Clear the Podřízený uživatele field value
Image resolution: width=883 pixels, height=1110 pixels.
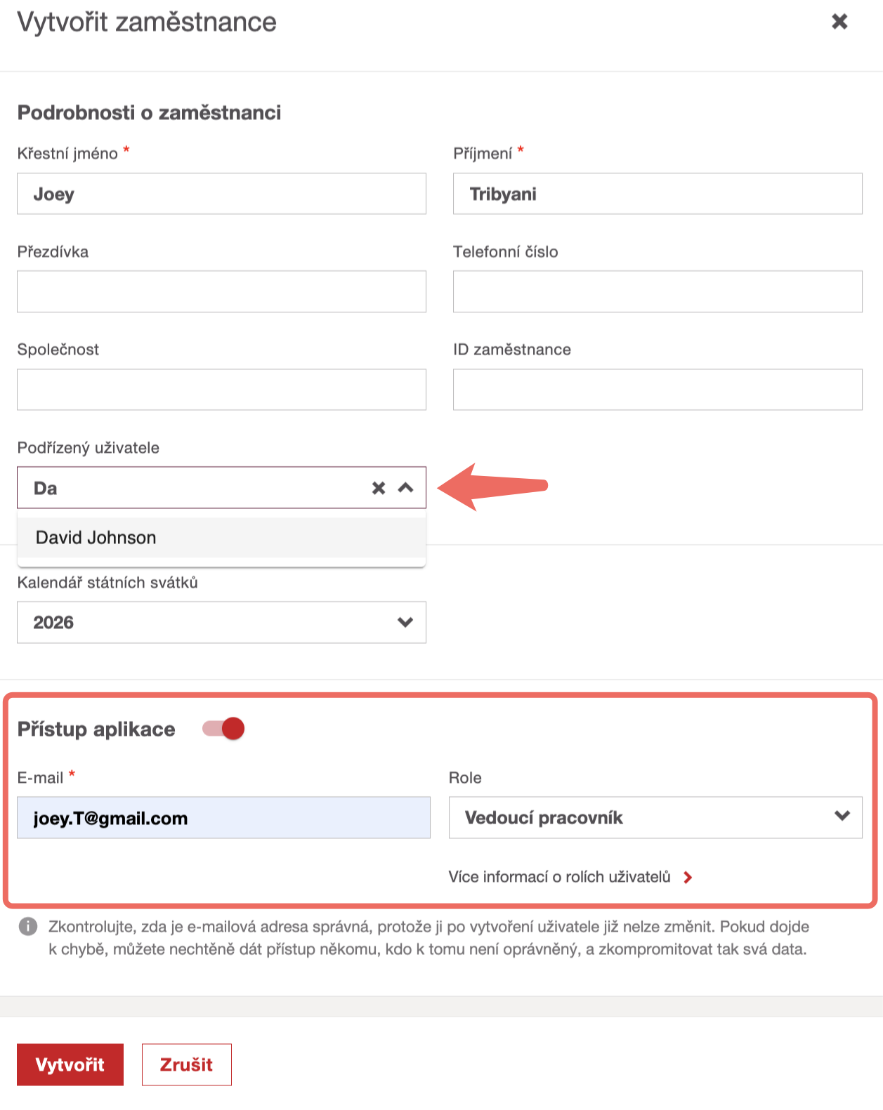click(379, 488)
